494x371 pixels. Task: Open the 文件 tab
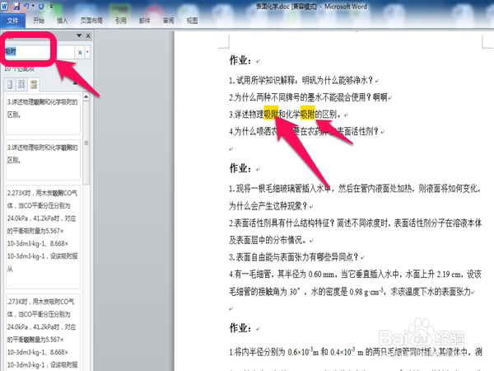(x=13, y=21)
